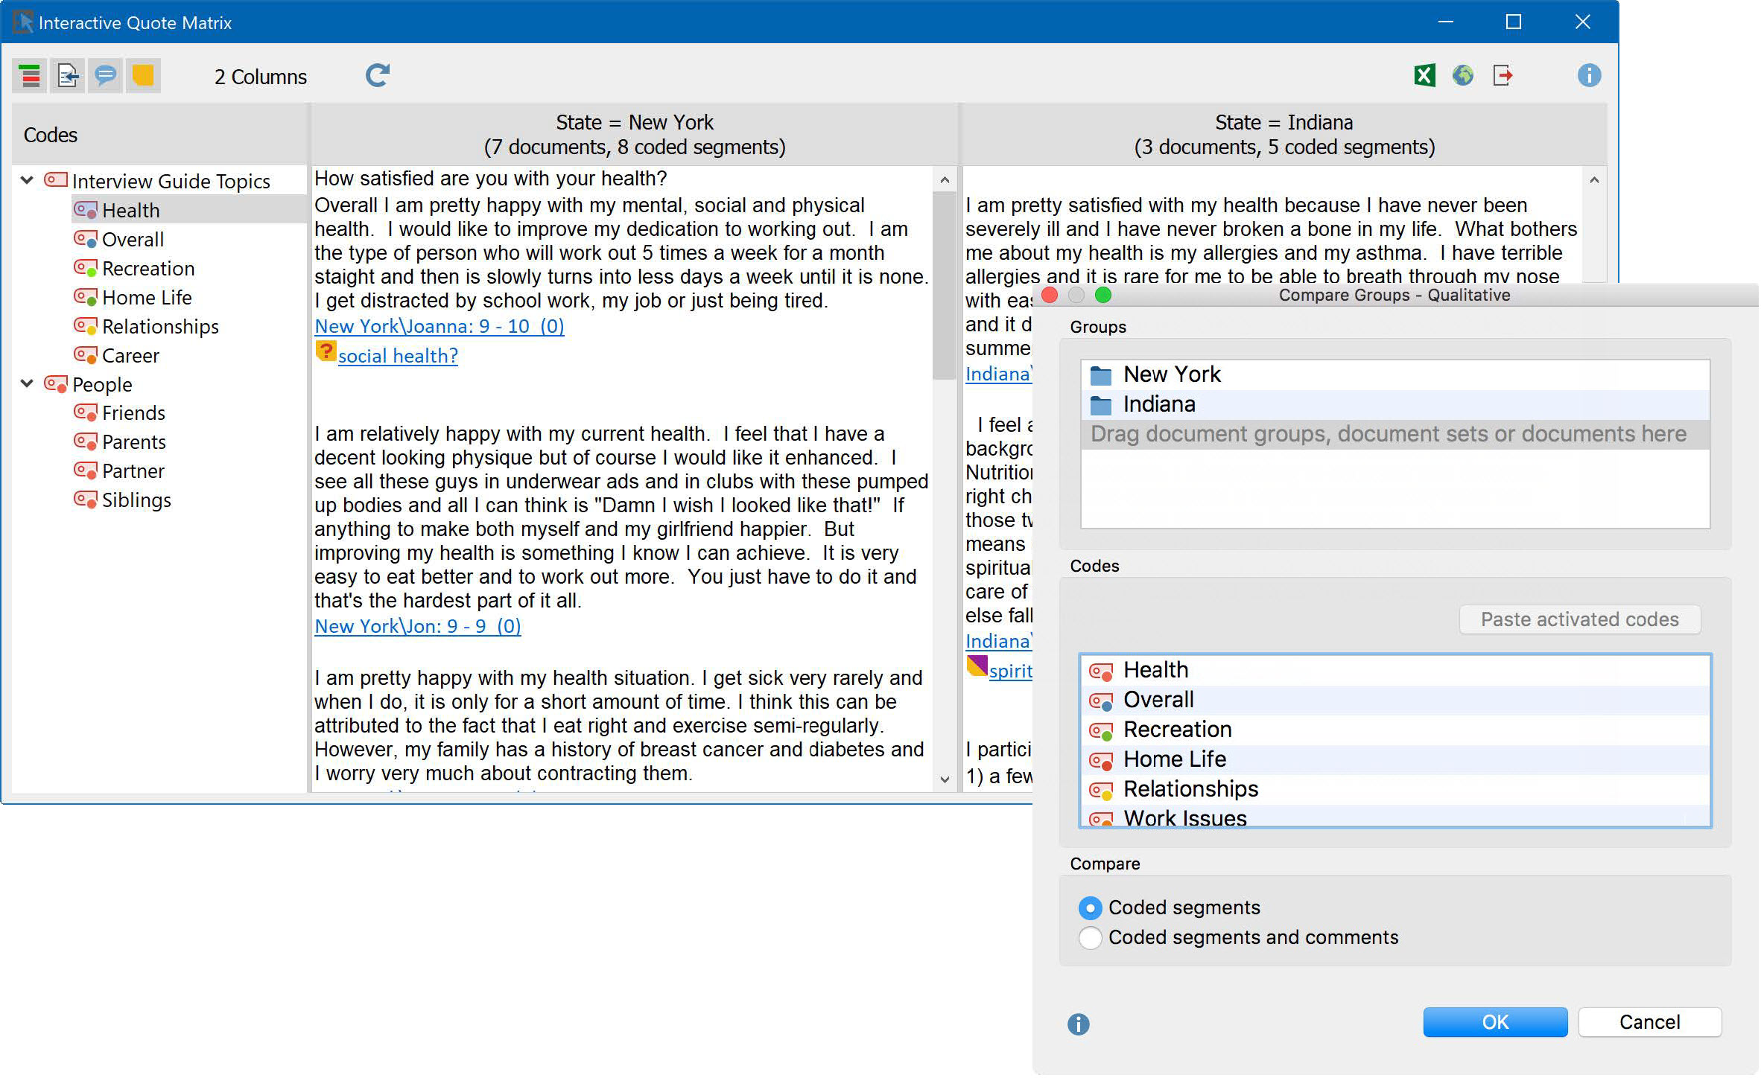Click the Friends code icon in tree
Image resolution: width=1761 pixels, height=1078 pixels.
coord(86,412)
